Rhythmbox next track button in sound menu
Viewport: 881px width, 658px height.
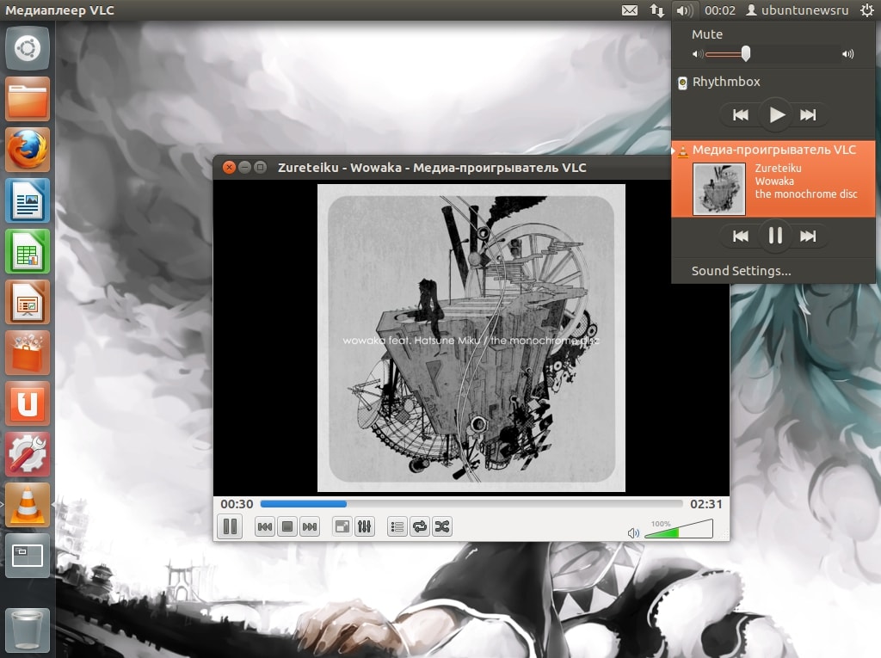(x=808, y=115)
